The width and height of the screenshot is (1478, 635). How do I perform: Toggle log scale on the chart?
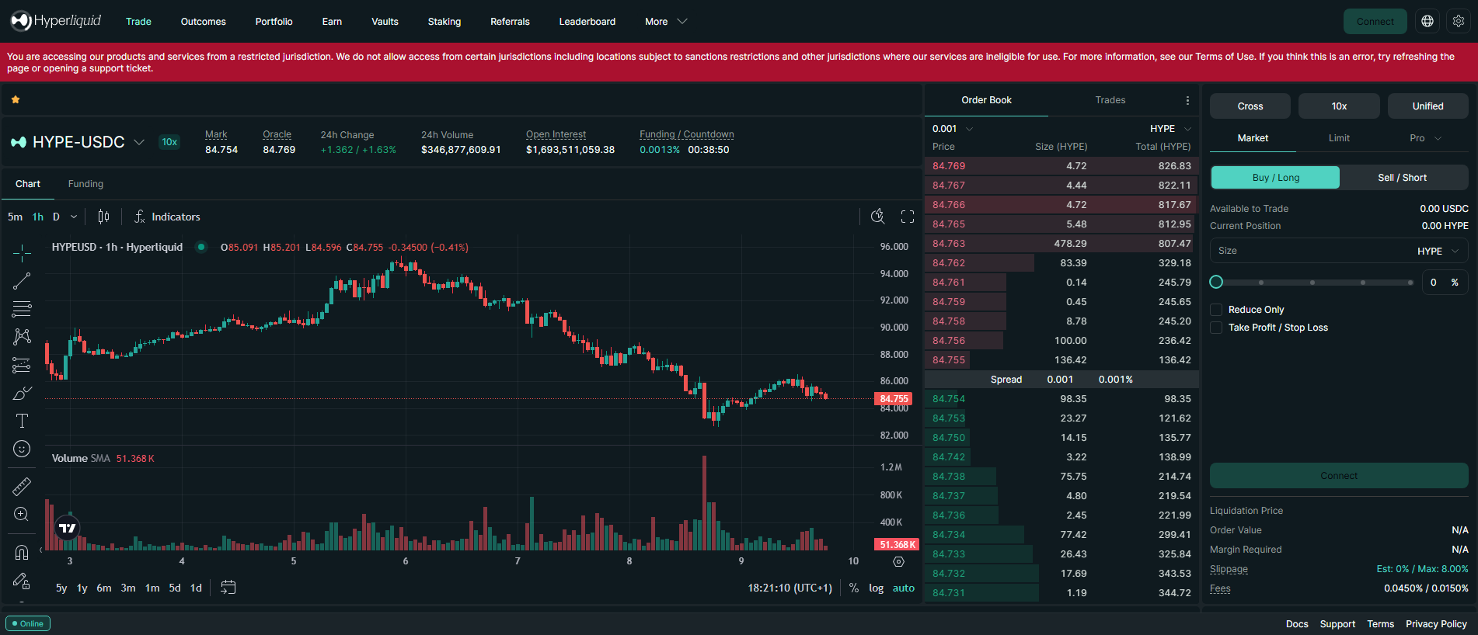pyautogui.click(x=876, y=588)
